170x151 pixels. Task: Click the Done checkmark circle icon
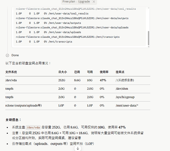pos(7,55)
